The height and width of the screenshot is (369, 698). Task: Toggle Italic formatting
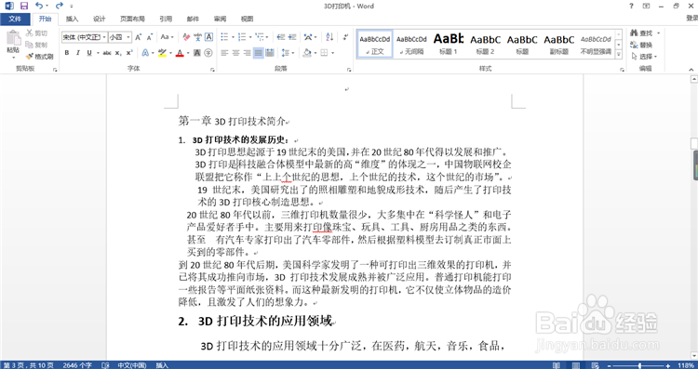[x=78, y=53]
